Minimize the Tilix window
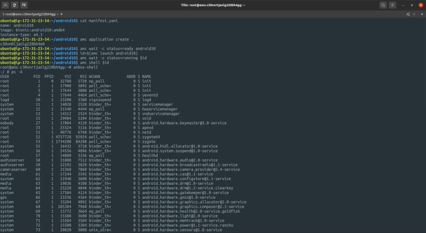 403,5
